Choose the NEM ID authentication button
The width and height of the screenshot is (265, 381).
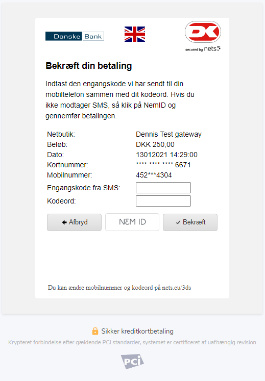[x=132, y=222]
